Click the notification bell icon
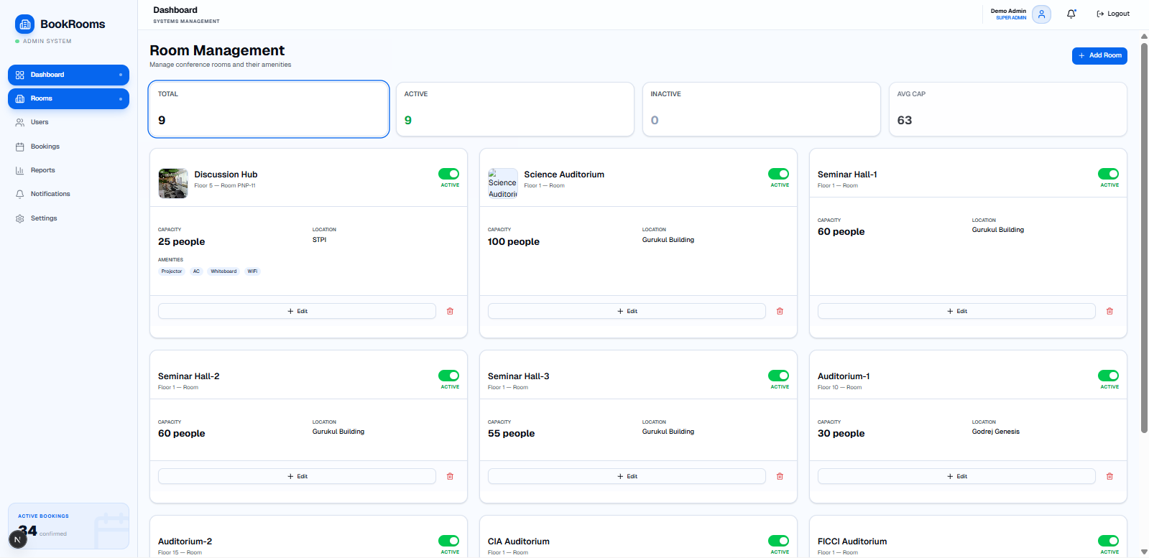 1071,14
